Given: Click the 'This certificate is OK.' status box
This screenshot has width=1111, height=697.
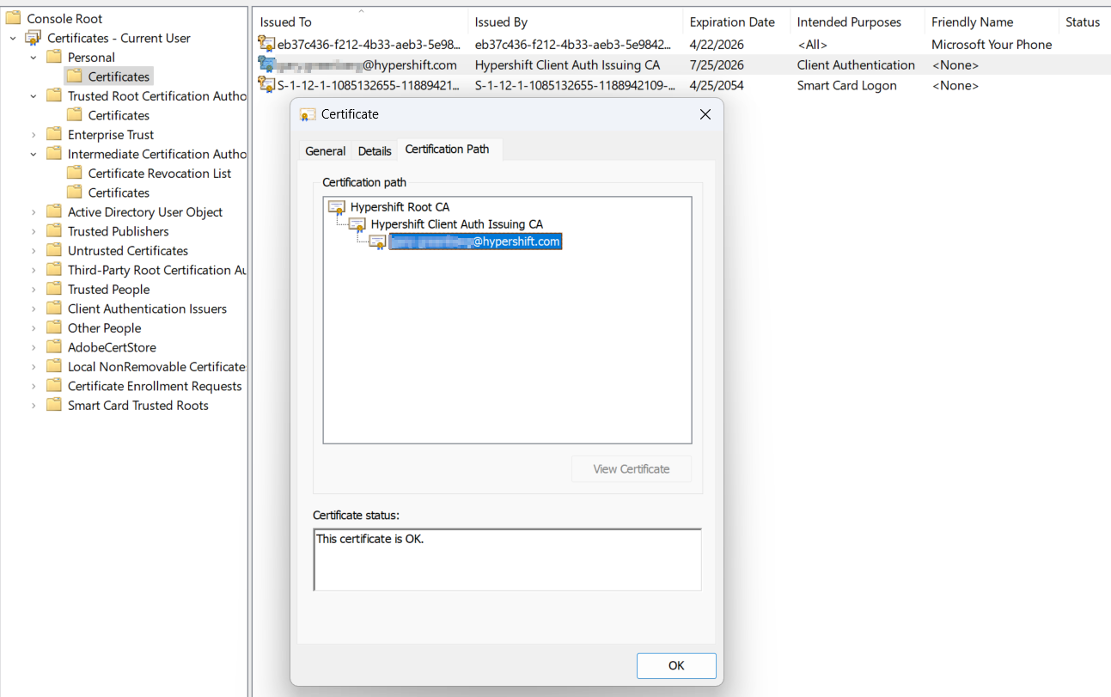Looking at the screenshot, I should 507,559.
